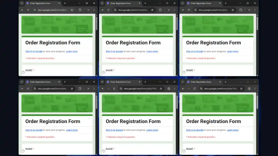
Task: Click Learn more in the bottom-left form
Action: tap(72, 130)
